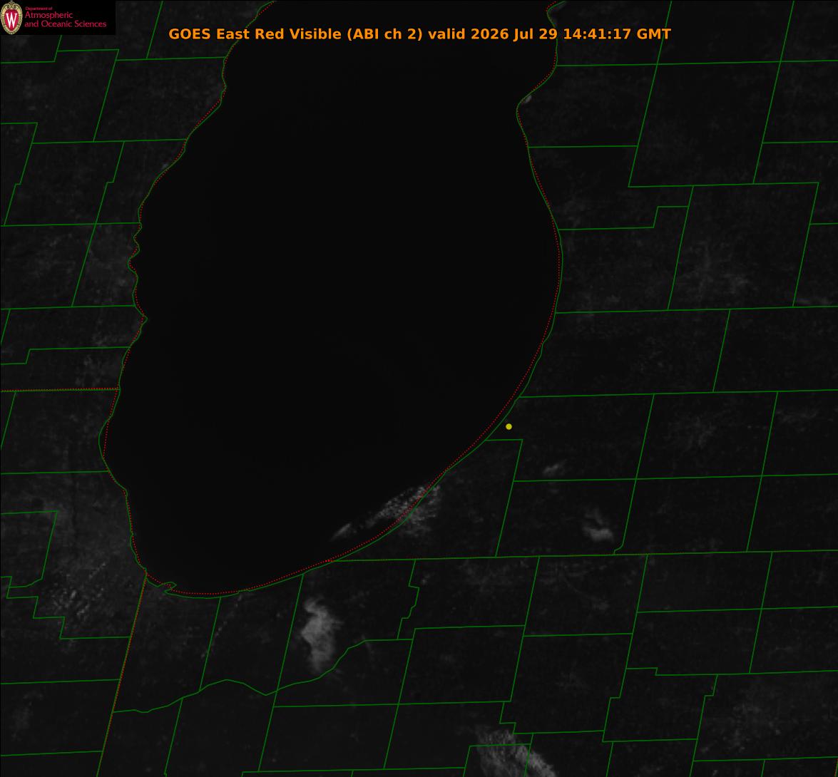Viewport: 838px width, 777px height.
Task: Click the bright spot on the northeastern lakeshore
Action: click(x=526, y=99)
